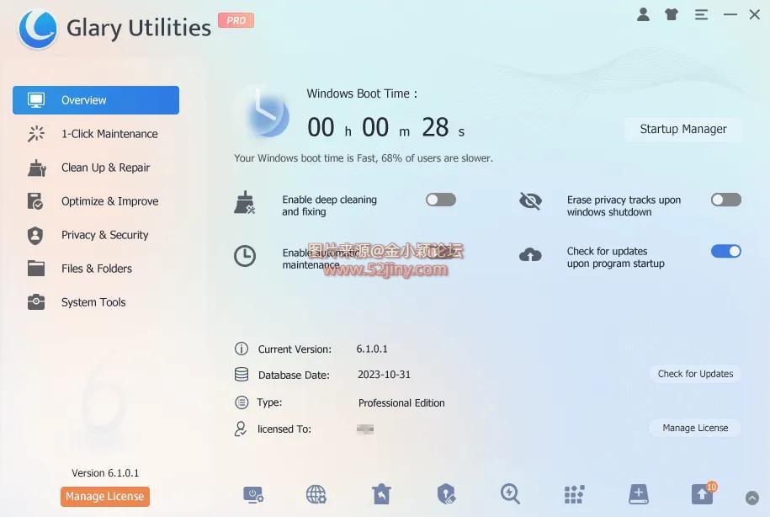Open the hamburger main menu
770x517 pixels.
(701, 14)
